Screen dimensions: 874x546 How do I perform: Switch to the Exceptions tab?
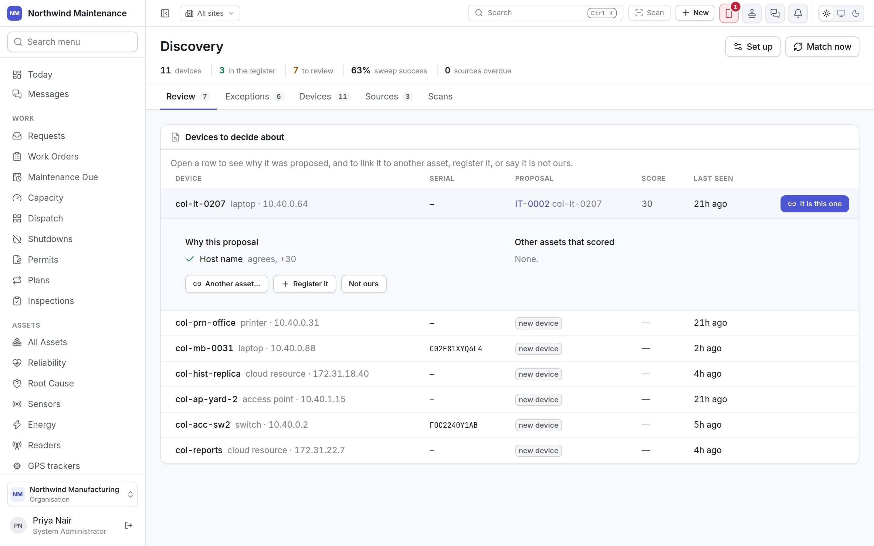254,96
